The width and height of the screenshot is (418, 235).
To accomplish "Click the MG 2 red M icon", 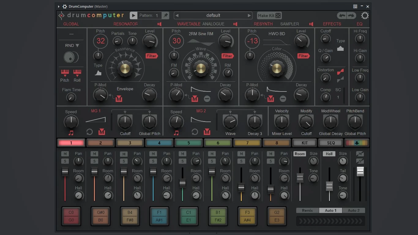I will [207, 132].
